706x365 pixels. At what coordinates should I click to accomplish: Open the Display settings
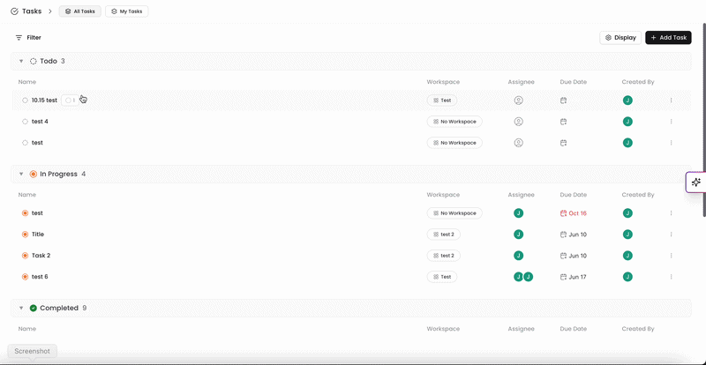pyautogui.click(x=620, y=38)
